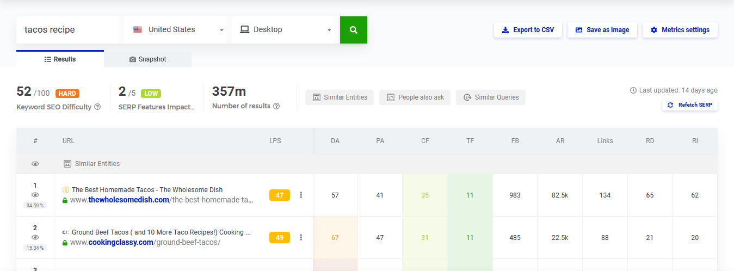Click LPS score badge 49
The width and height of the screenshot is (734, 271).
280,237
